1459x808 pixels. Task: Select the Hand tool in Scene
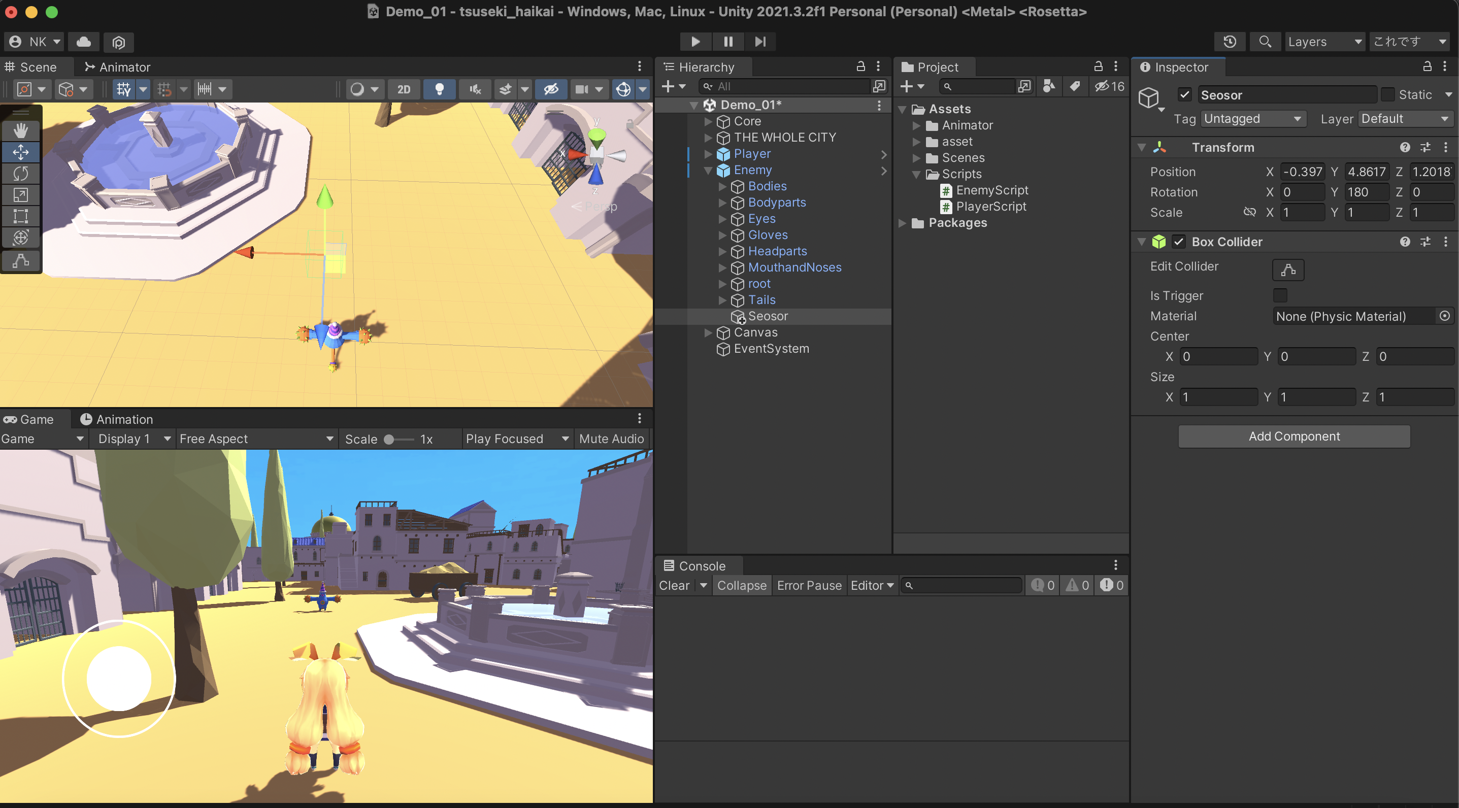click(x=21, y=131)
